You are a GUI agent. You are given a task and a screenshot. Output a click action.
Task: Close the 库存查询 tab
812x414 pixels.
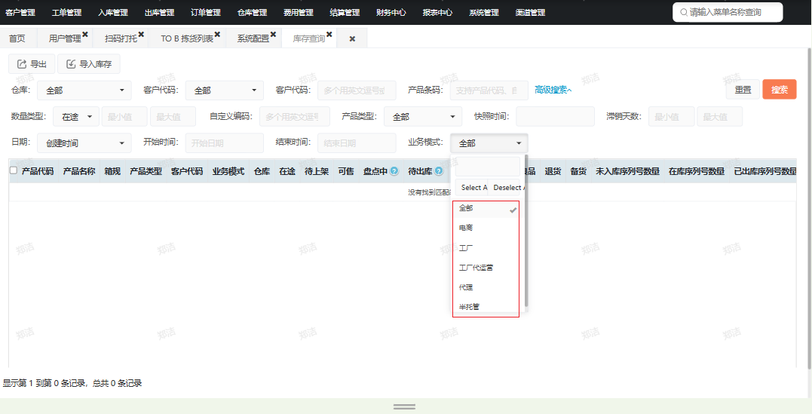coord(329,34)
